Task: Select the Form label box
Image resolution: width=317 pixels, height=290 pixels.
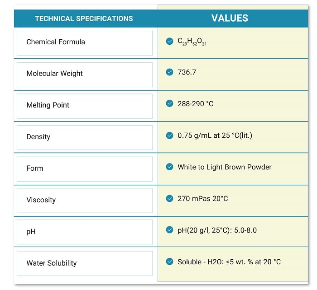Action: click(85, 169)
